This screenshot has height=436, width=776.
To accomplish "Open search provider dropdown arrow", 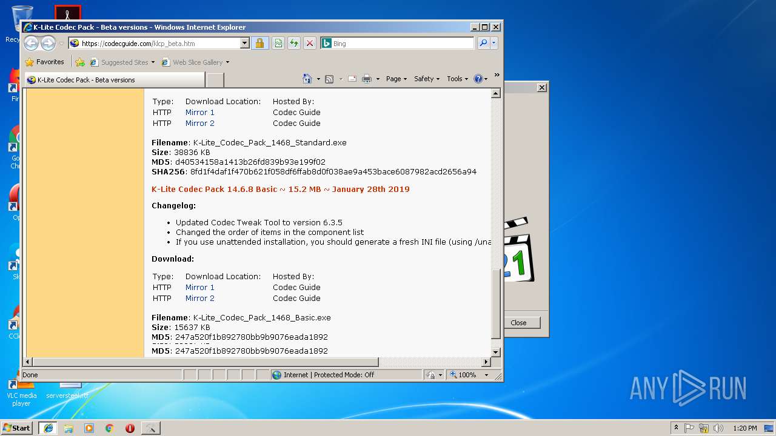I will [493, 43].
